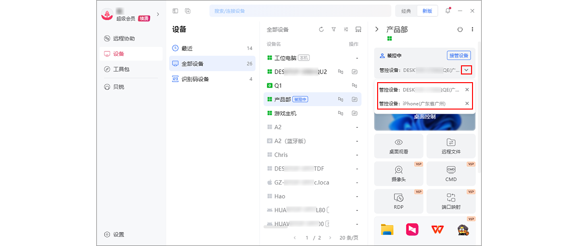The height and width of the screenshot is (246, 578).
Task: Open more options menu for 产品部
Action: (x=473, y=29)
